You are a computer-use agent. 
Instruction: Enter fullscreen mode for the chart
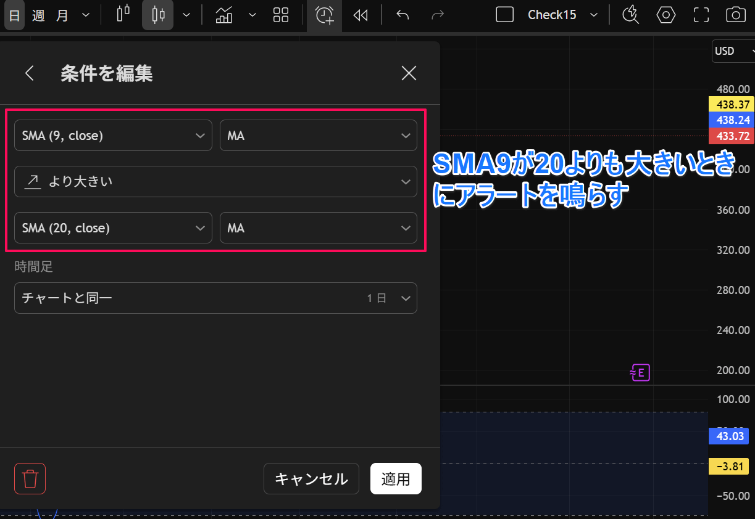point(701,15)
